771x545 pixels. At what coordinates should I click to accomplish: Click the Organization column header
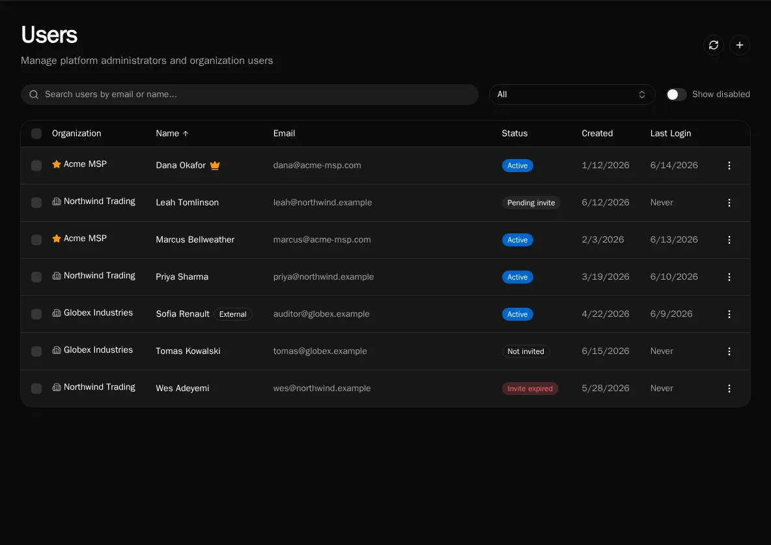pyautogui.click(x=77, y=134)
